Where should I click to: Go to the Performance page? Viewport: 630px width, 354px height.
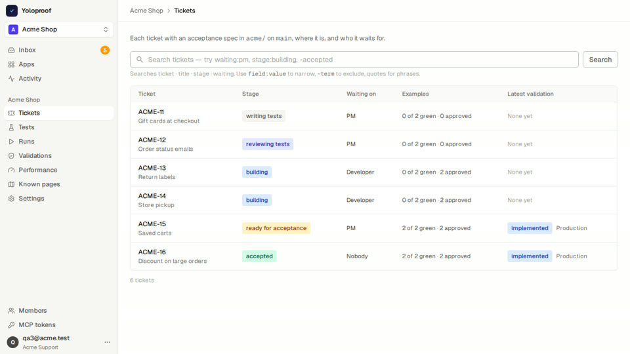[58, 170]
